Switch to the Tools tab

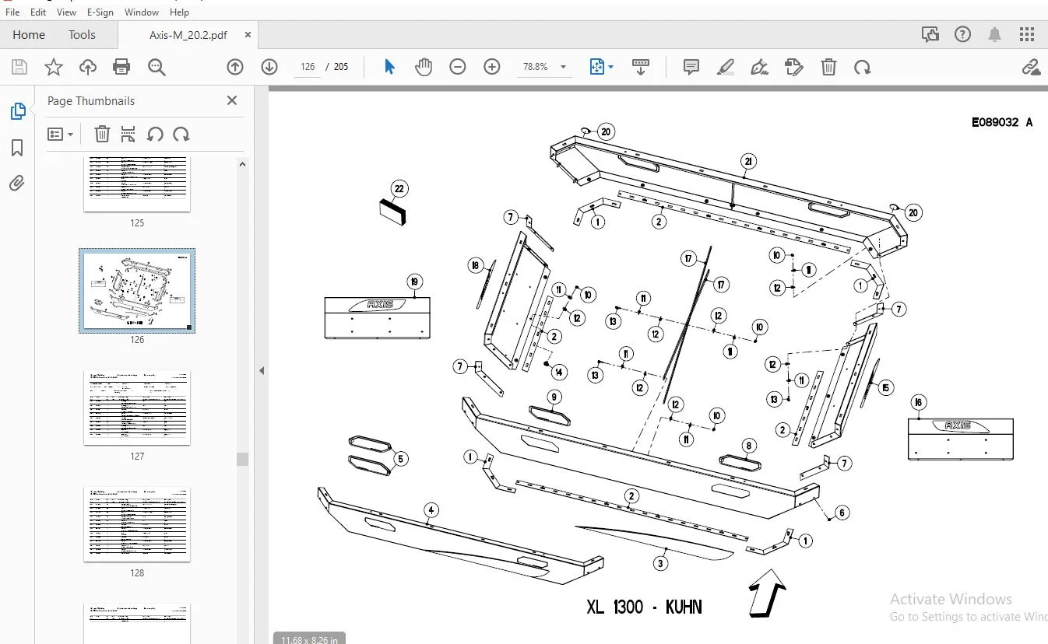[82, 35]
